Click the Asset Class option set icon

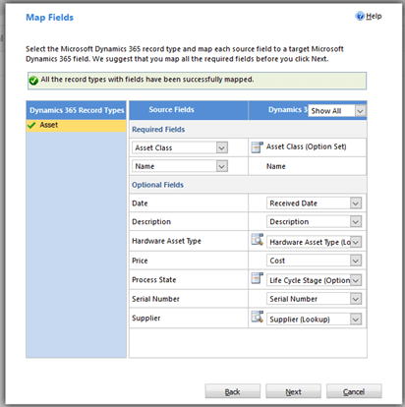click(x=257, y=147)
